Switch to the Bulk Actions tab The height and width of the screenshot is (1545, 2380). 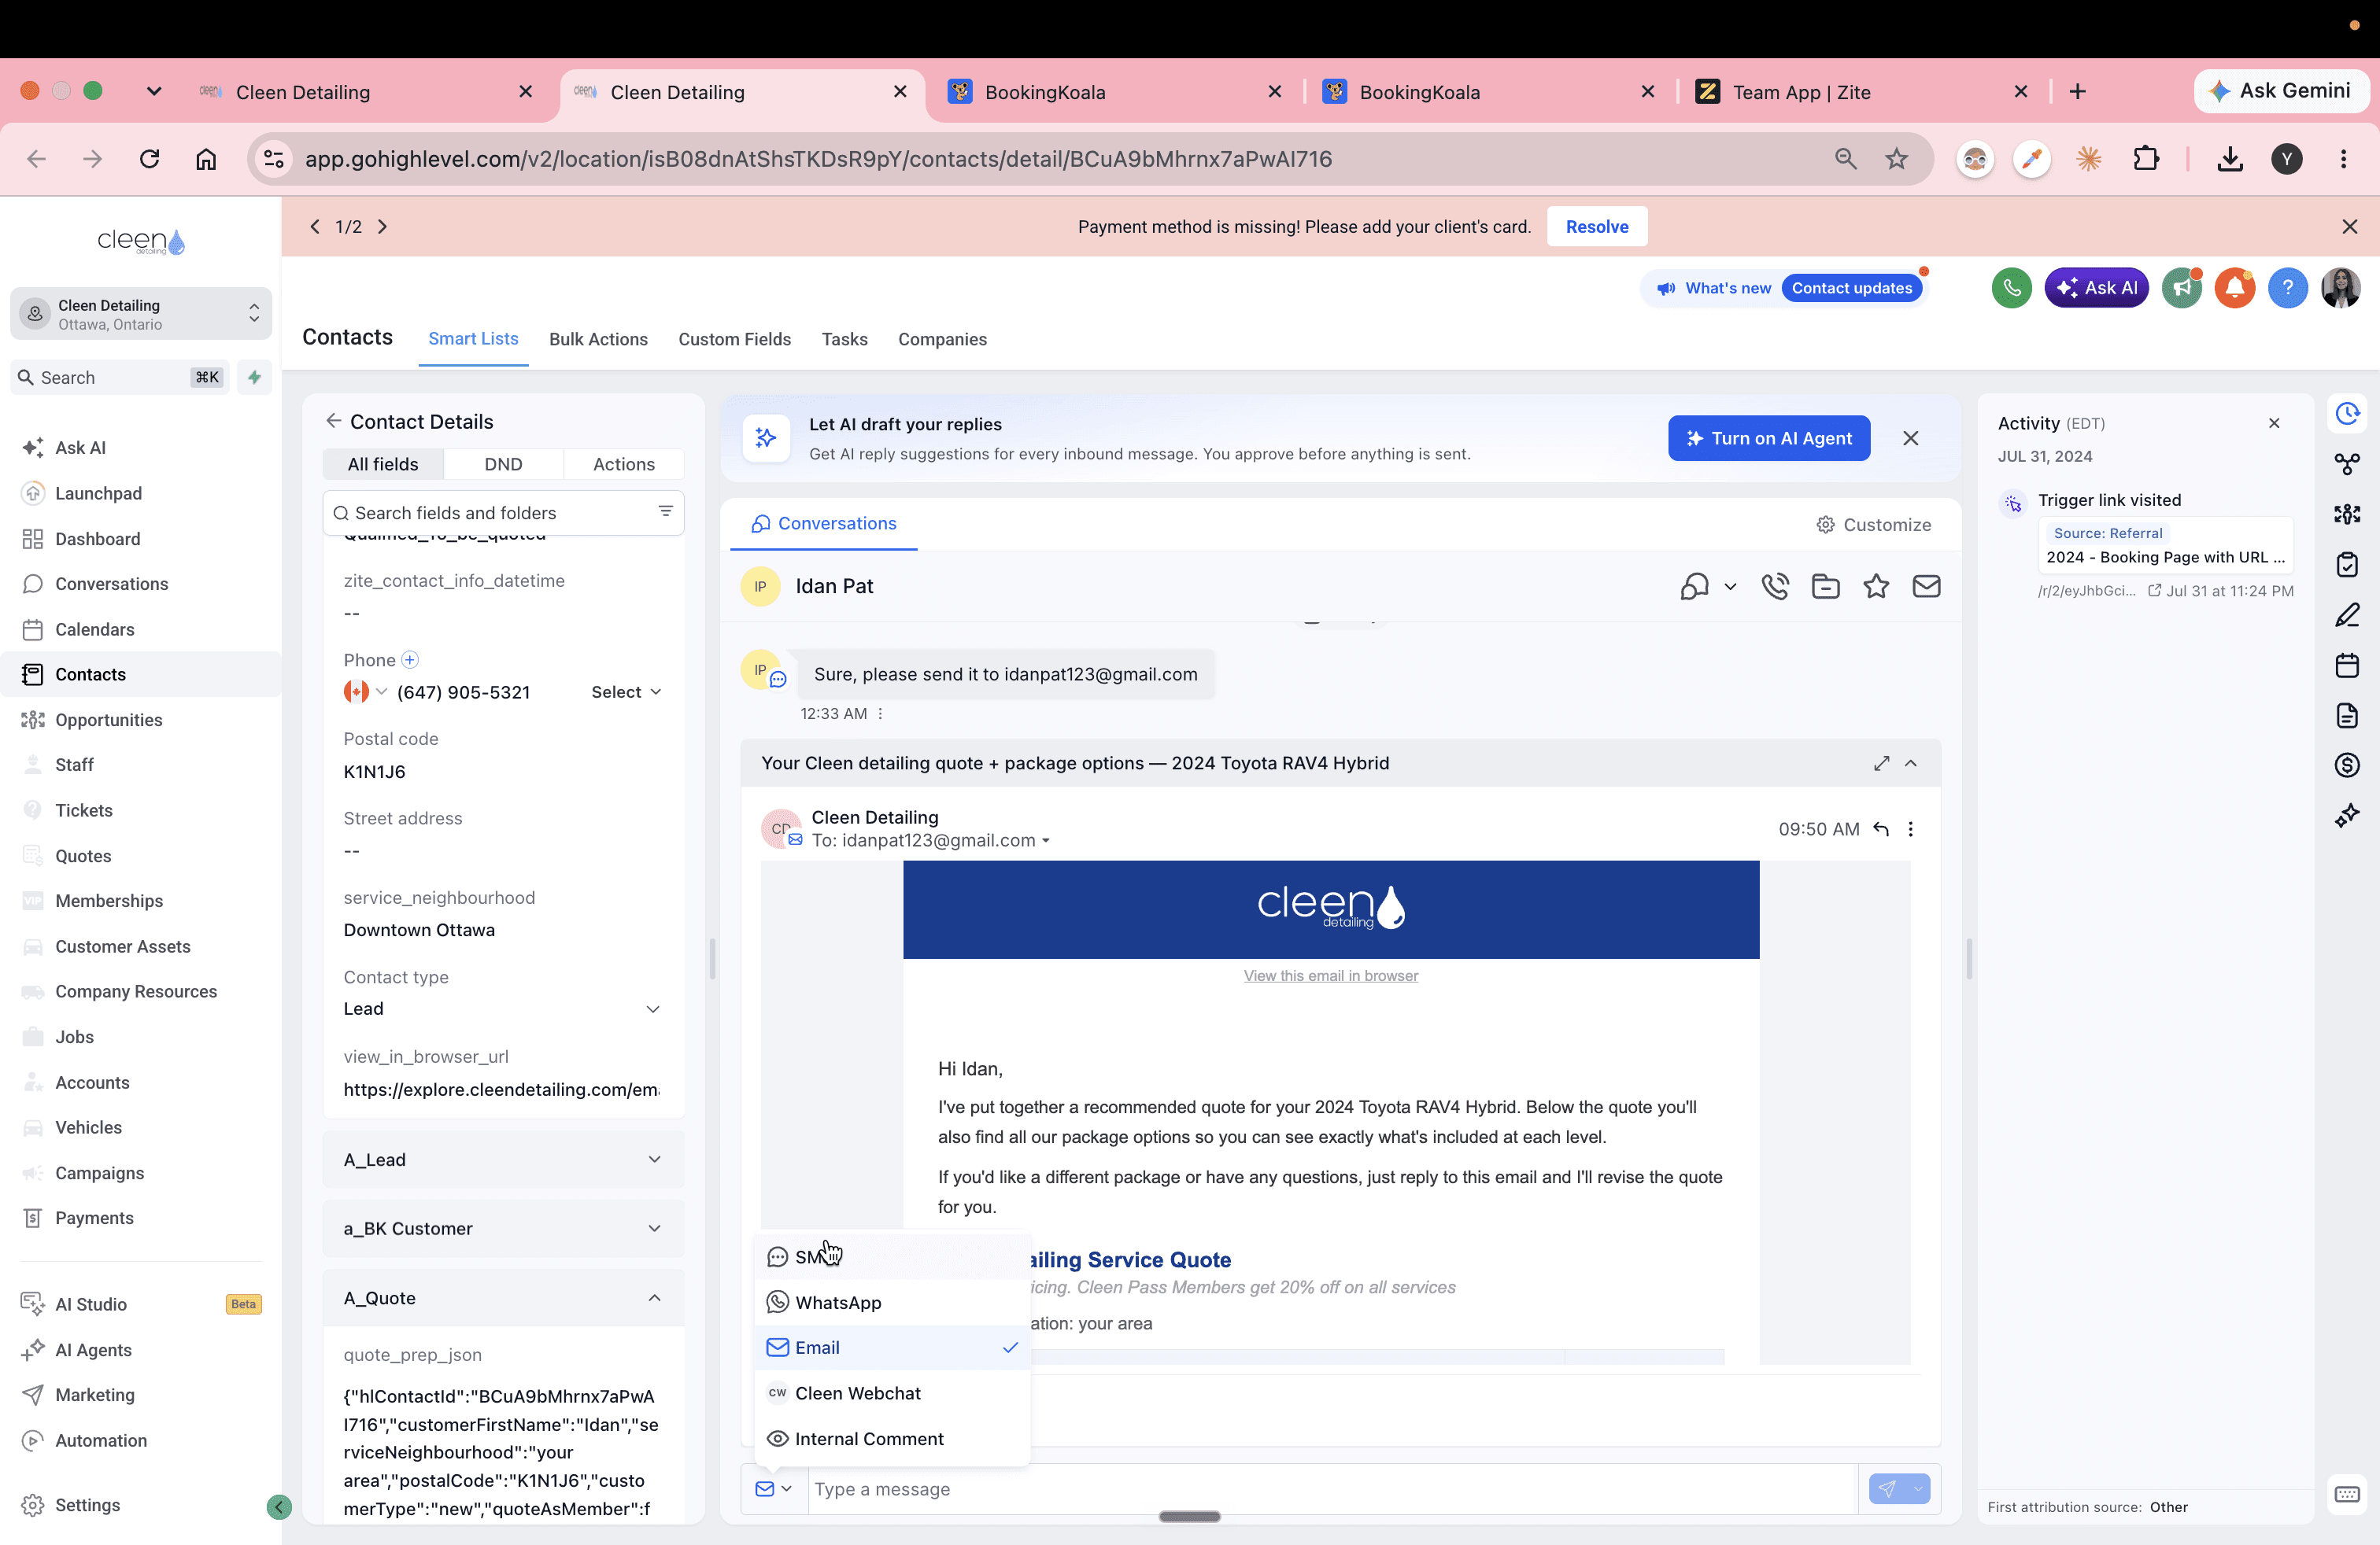pyautogui.click(x=598, y=340)
